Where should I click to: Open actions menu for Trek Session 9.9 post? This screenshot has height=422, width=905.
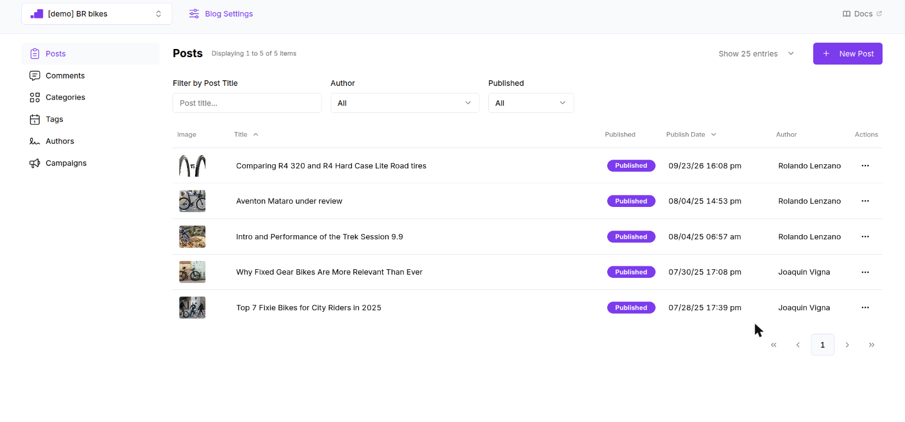click(865, 237)
